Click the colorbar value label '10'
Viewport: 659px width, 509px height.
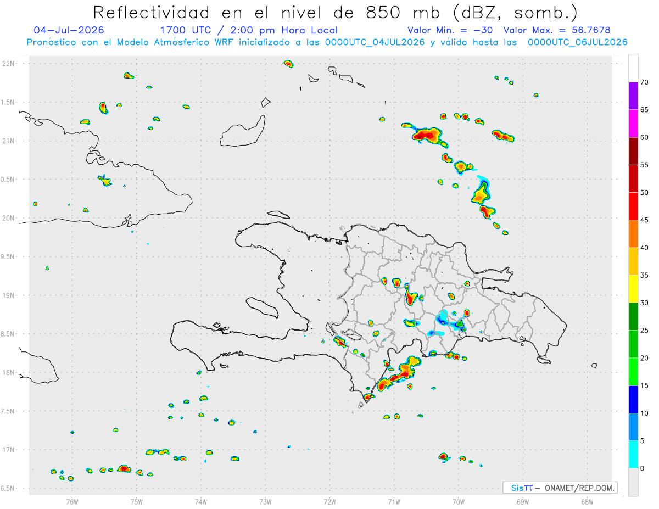pyautogui.click(x=644, y=413)
